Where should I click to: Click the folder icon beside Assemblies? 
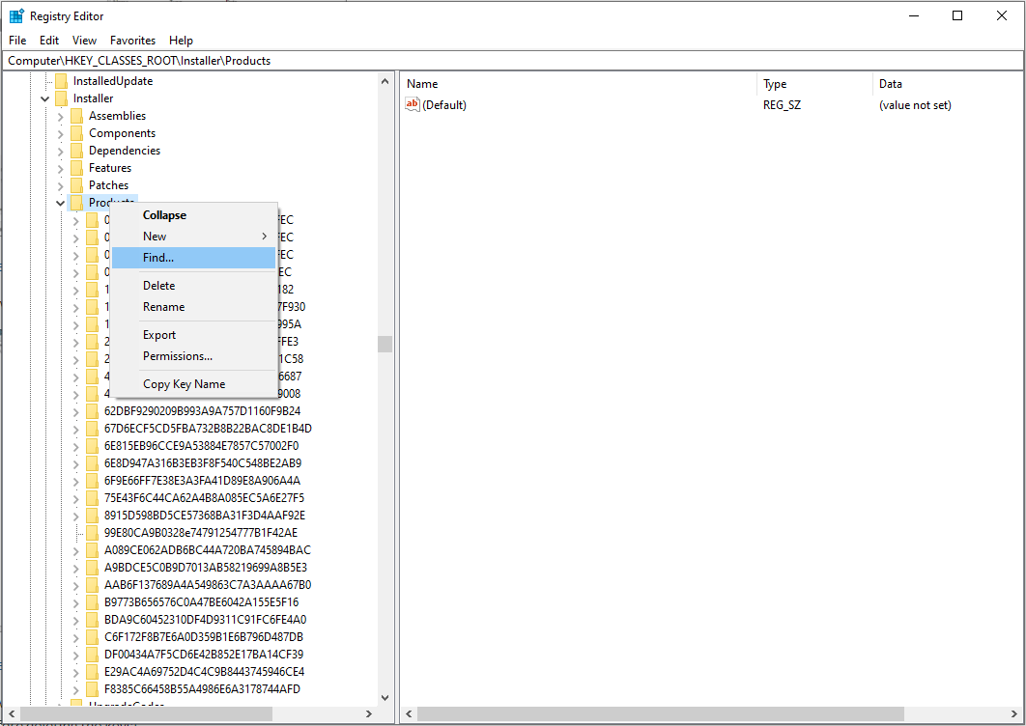[77, 115]
